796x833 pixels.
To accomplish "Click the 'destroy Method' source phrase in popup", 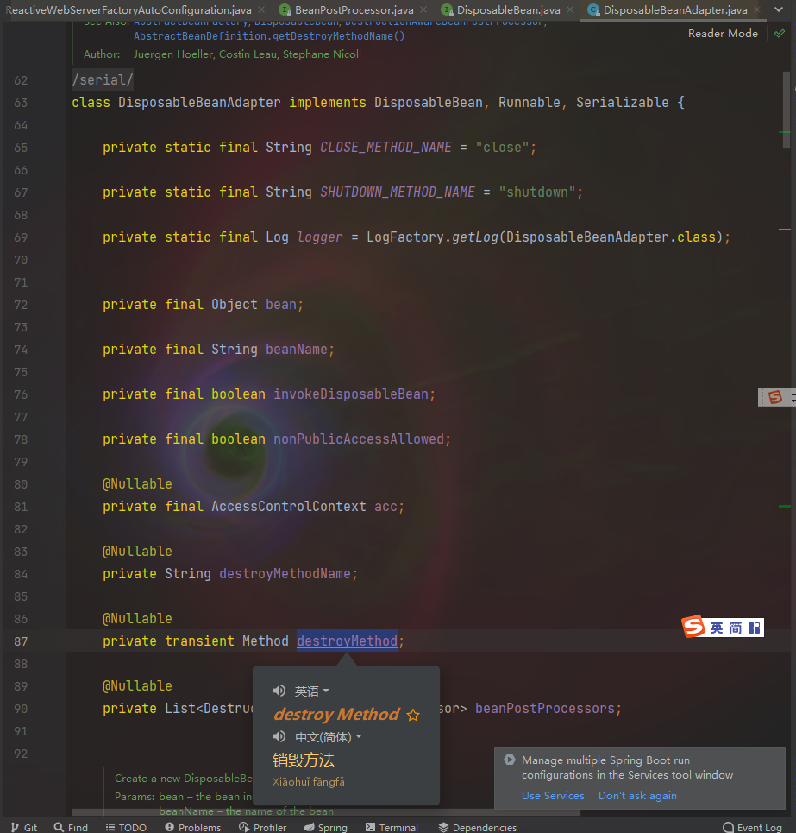I will [336, 715].
